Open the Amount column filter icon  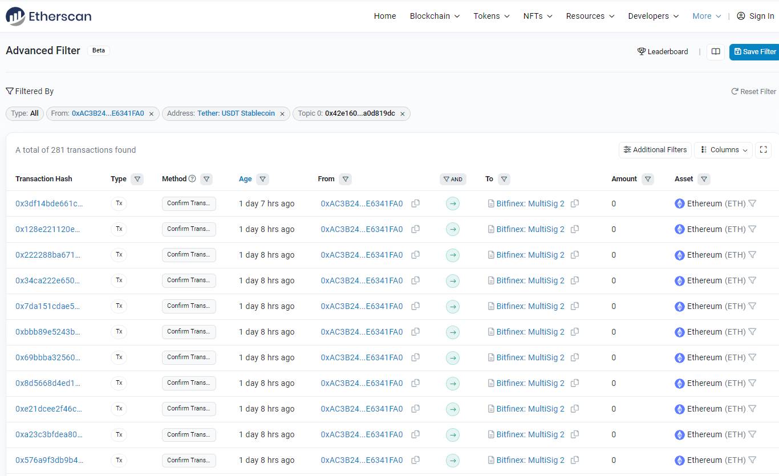tap(648, 179)
